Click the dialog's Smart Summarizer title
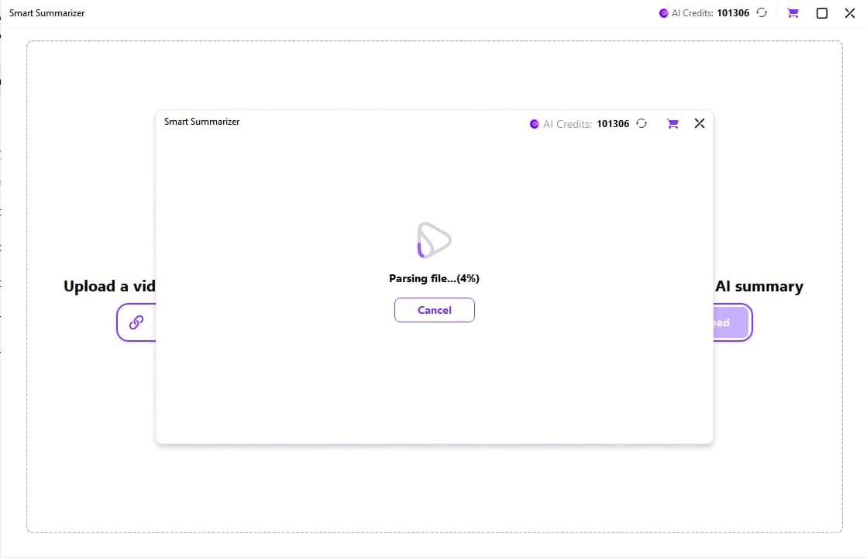 tap(201, 122)
